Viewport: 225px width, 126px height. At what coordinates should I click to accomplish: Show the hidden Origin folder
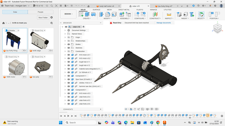(68, 37)
